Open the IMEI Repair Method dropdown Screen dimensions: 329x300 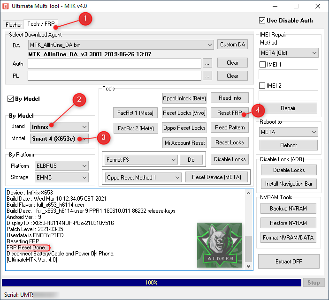tap(289, 53)
